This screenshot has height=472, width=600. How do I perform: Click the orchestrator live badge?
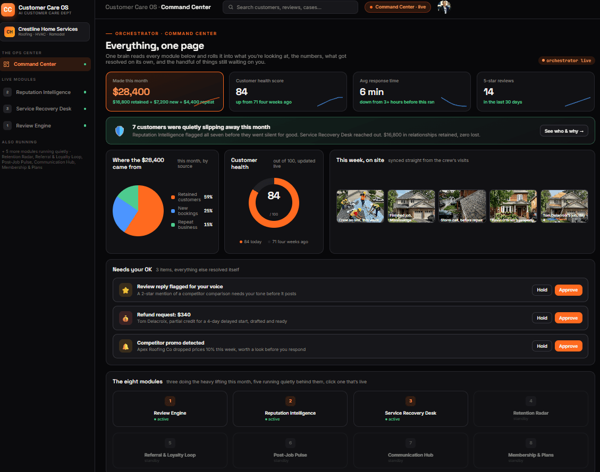click(x=567, y=61)
